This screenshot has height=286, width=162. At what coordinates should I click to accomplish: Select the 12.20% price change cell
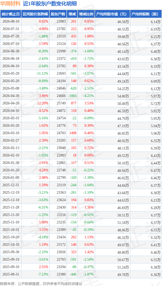click(36, 103)
